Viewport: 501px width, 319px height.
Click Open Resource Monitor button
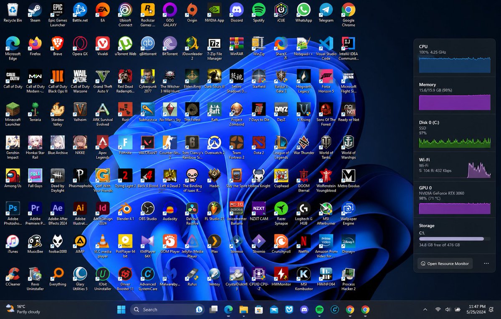445,264
